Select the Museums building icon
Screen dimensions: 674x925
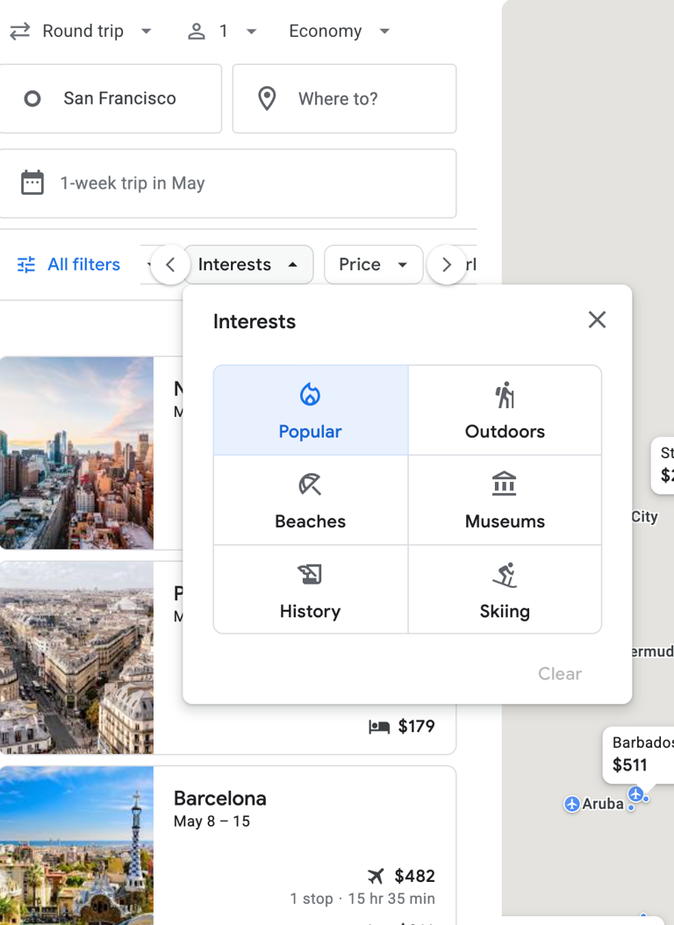(x=505, y=484)
